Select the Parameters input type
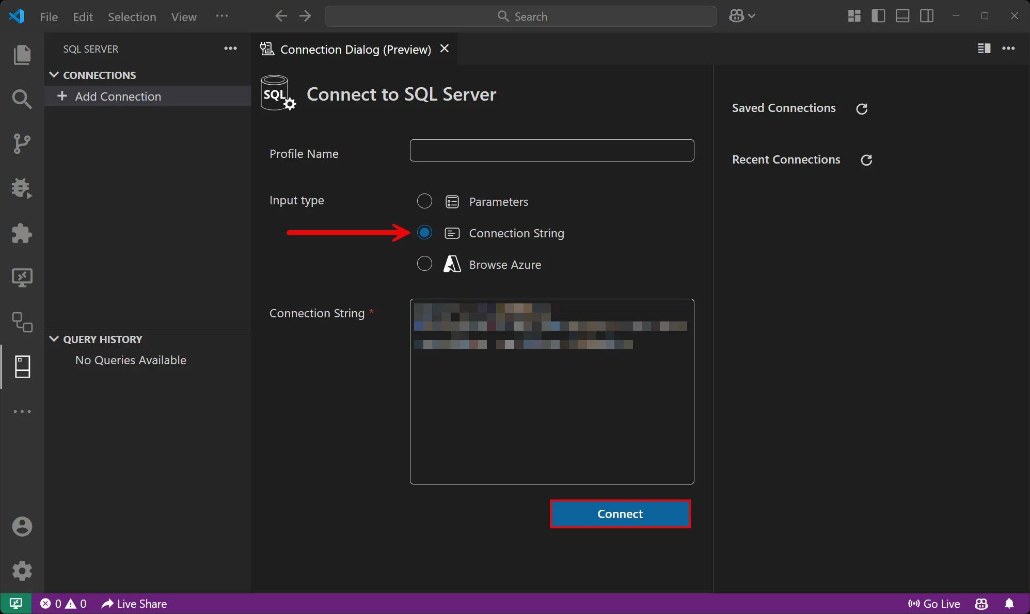 click(x=424, y=201)
